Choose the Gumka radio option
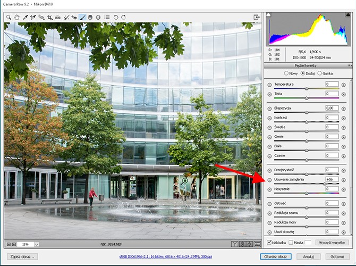Viewport: 356px width, 266px height. tap(319, 73)
